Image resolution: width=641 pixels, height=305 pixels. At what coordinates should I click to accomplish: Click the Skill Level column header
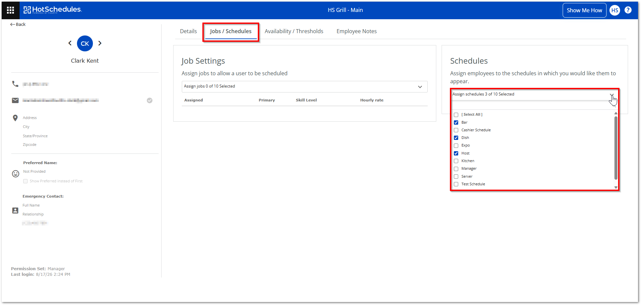(x=306, y=100)
